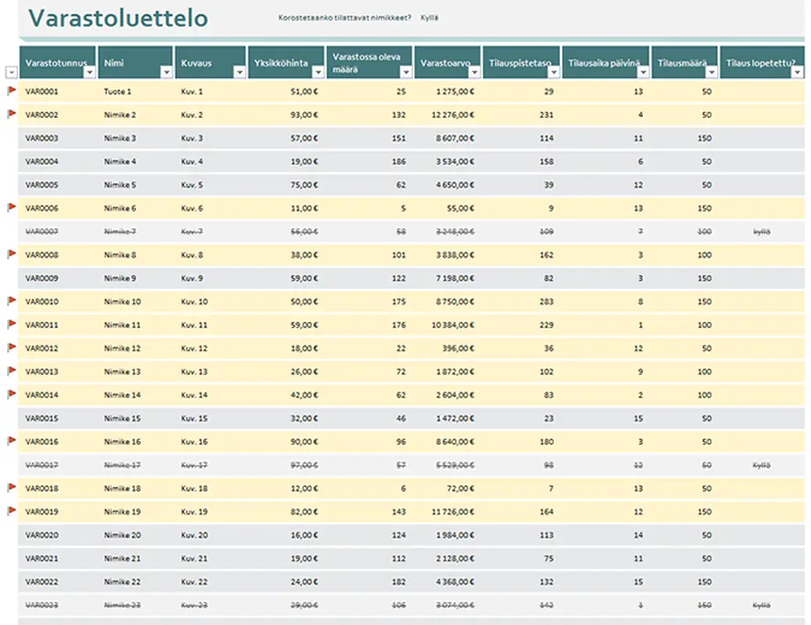811x625 pixels.
Task: Open the Yksikköhinta column filter dropdown
Action: click(318, 73)
